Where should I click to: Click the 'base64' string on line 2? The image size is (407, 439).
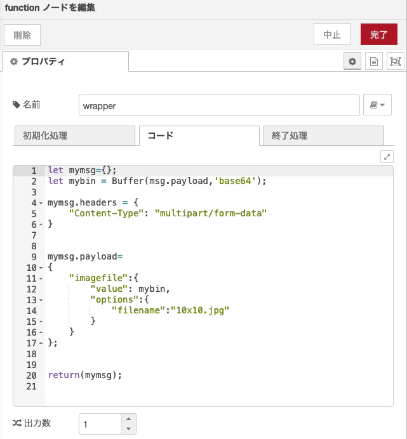[x=235, y=181]
